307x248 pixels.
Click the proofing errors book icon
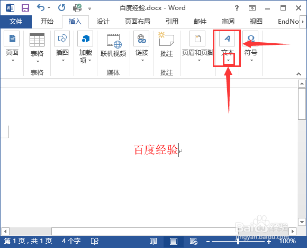(x=95, y=241)
